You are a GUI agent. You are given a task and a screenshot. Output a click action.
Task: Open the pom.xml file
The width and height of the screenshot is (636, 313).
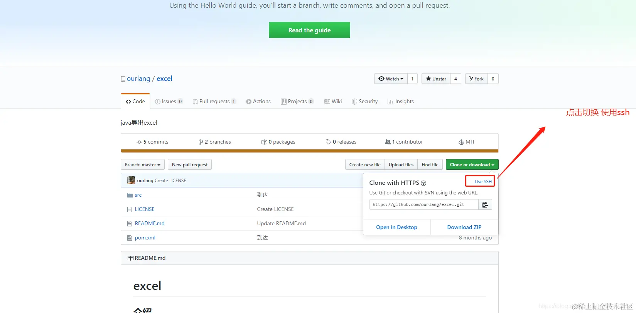145,238
